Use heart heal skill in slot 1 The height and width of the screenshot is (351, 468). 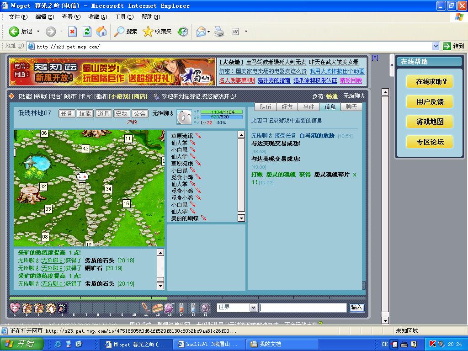15,308
